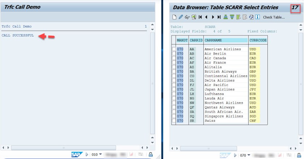Click the SGD currency cell

[x=254, y=116]
